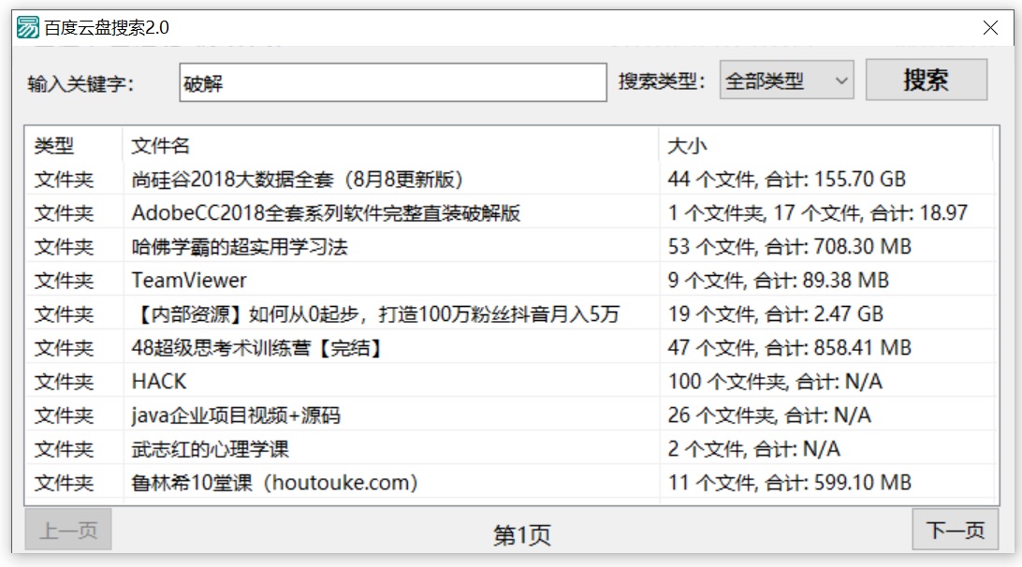Go to next page with 下一页
This screenshot has height=567, width=1022.
click(x=955, y=530)
